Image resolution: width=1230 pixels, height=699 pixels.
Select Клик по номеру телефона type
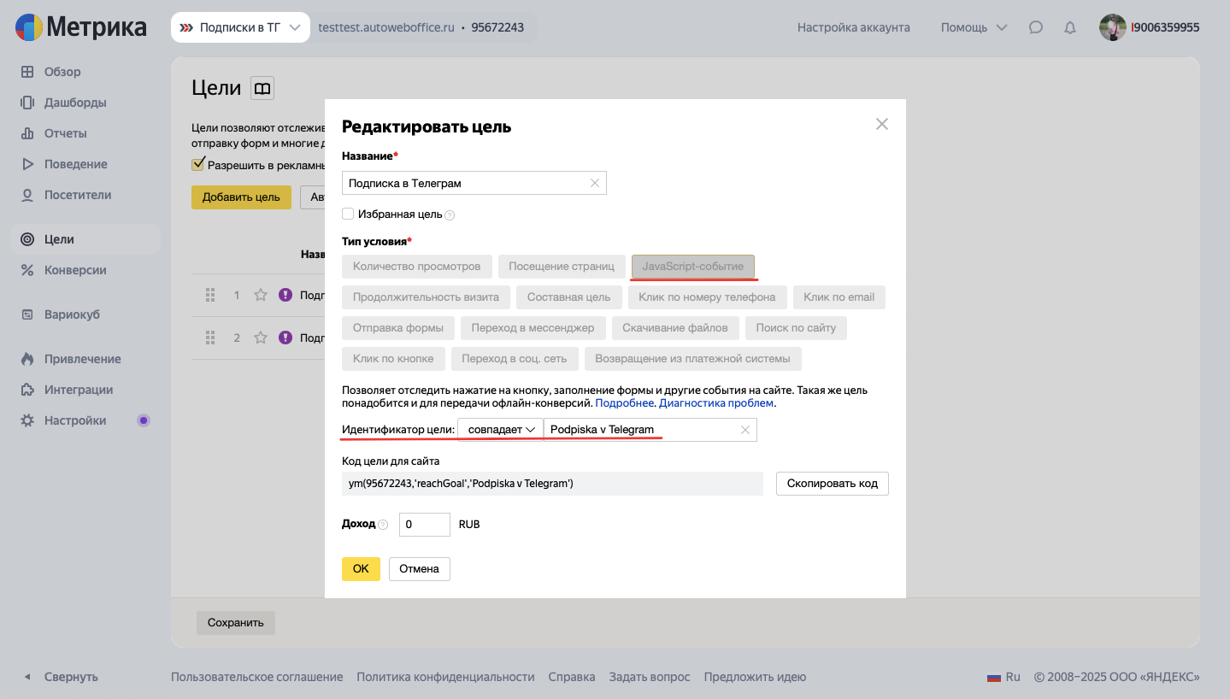(x=708, y=297)
